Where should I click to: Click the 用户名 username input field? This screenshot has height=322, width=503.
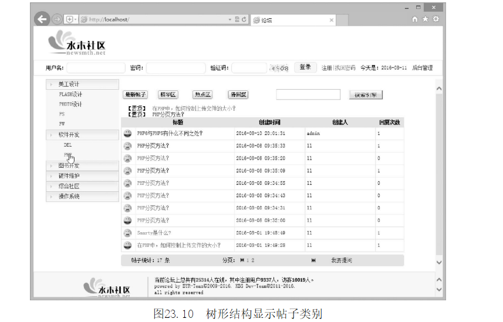coord(96,68)
